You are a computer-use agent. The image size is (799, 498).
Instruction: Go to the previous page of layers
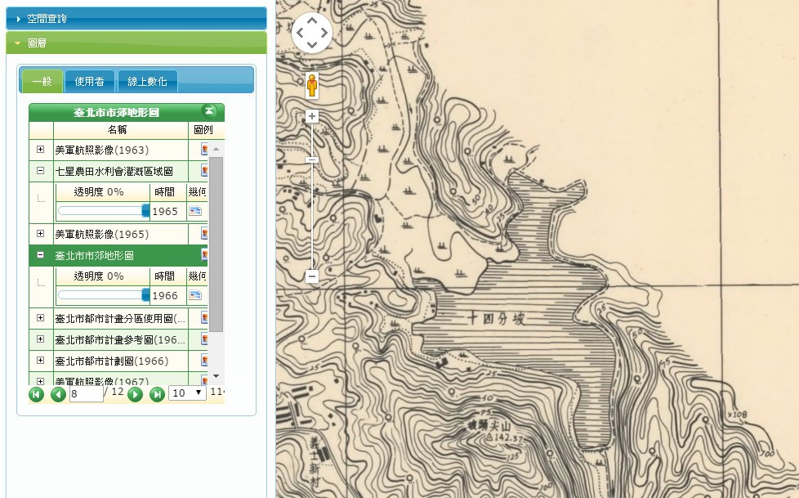tap(57, 394)
